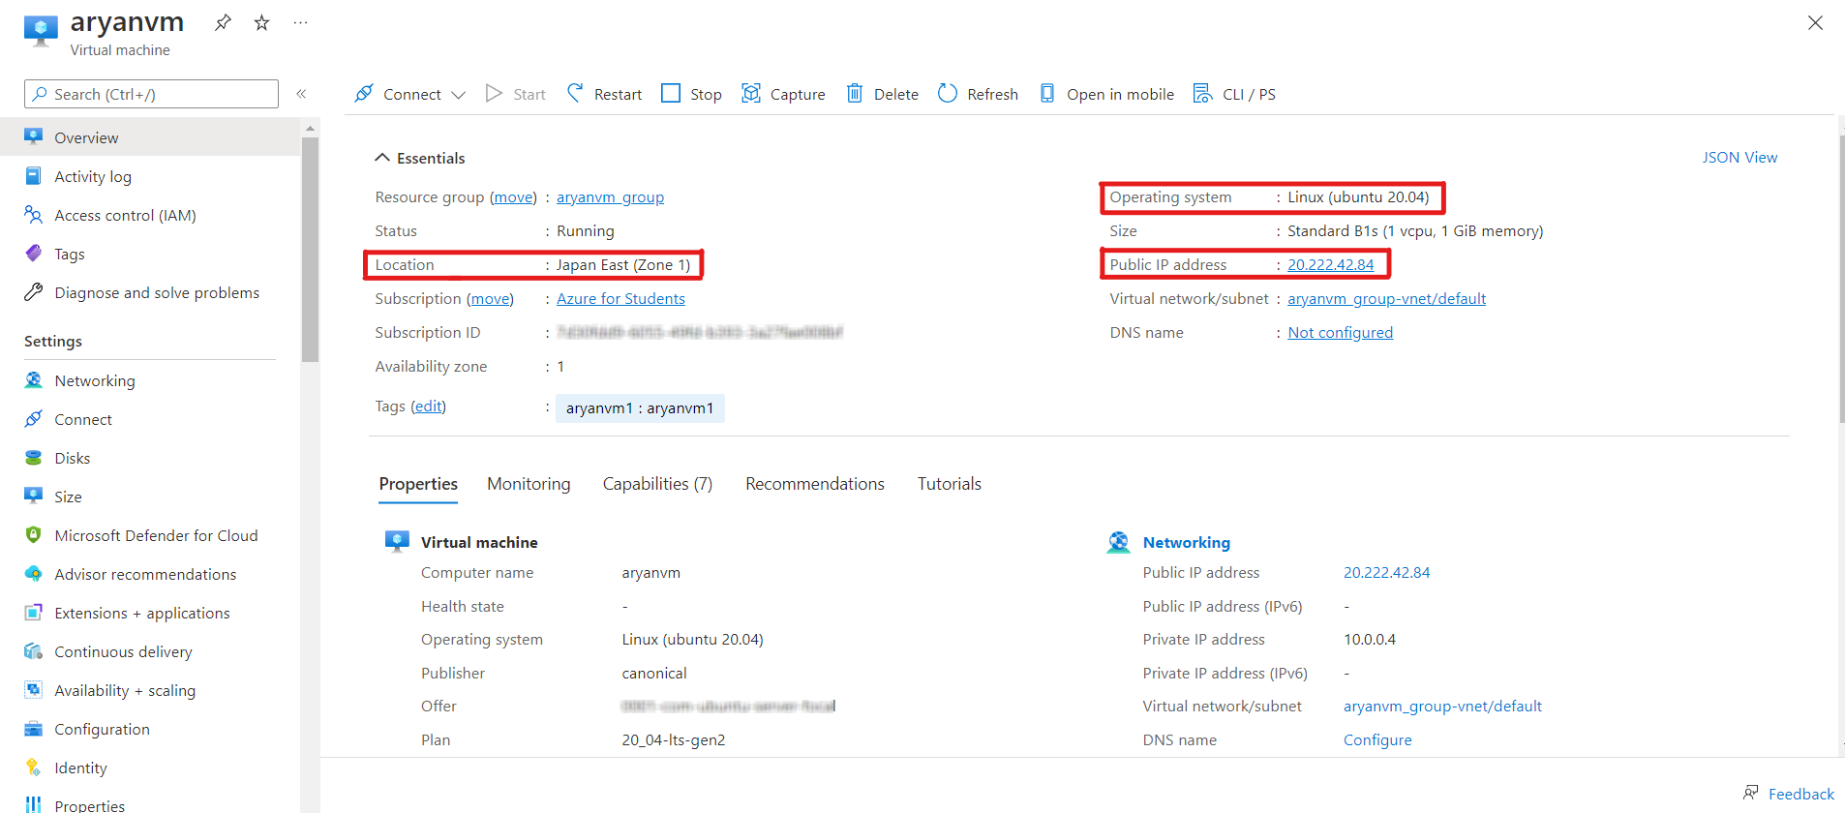The width and height of the screenshot is (1845, 813).
Task: Click the aryanvm1 : aryanvm1 tag
Action: coord(640,408)
